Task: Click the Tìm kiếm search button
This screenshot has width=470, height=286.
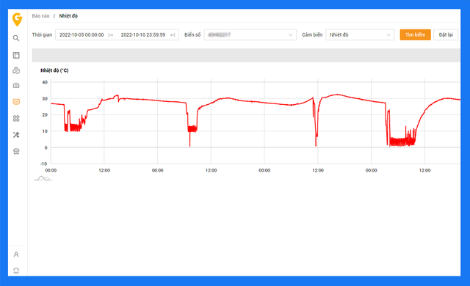Action: [x=415, y=34]
